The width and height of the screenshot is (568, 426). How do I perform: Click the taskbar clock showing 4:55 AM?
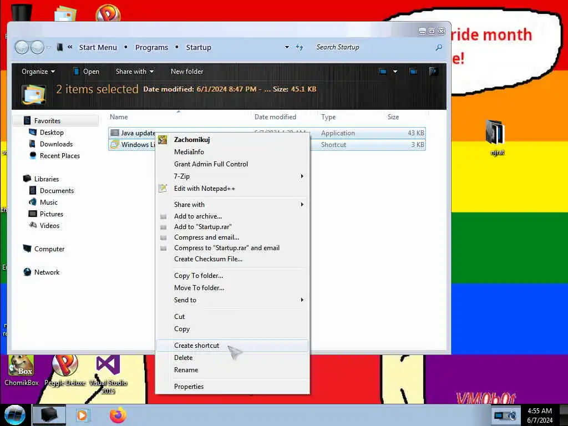coord(540,415)
